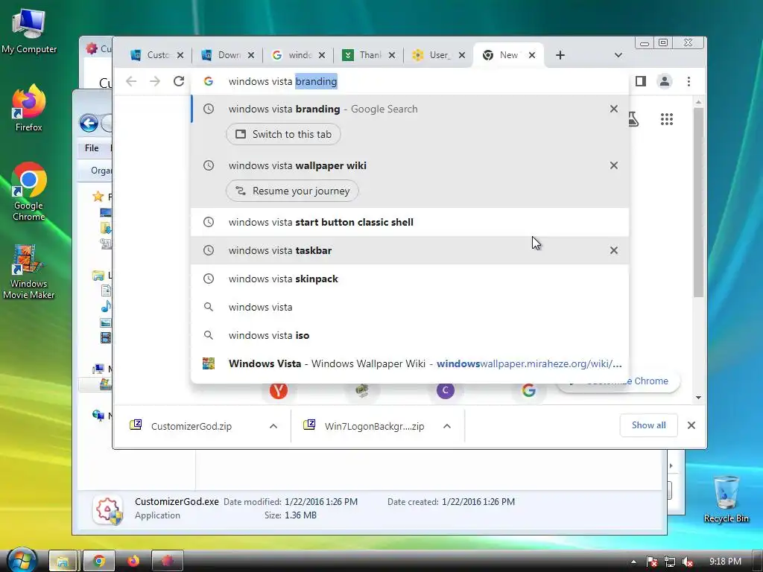Click Organize in Explorer toolbar
The image size is (763, 572).
(101, 171)
